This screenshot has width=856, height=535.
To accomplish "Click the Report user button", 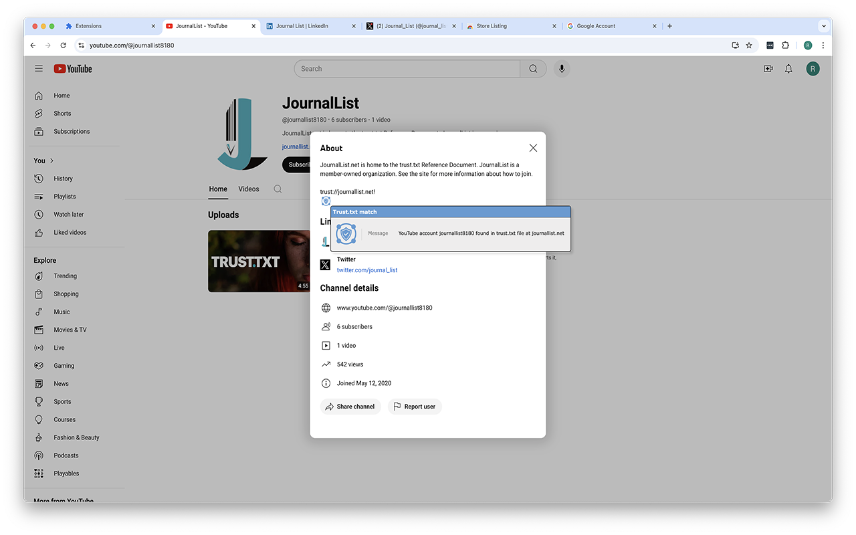I will click(x=415, y=407).
